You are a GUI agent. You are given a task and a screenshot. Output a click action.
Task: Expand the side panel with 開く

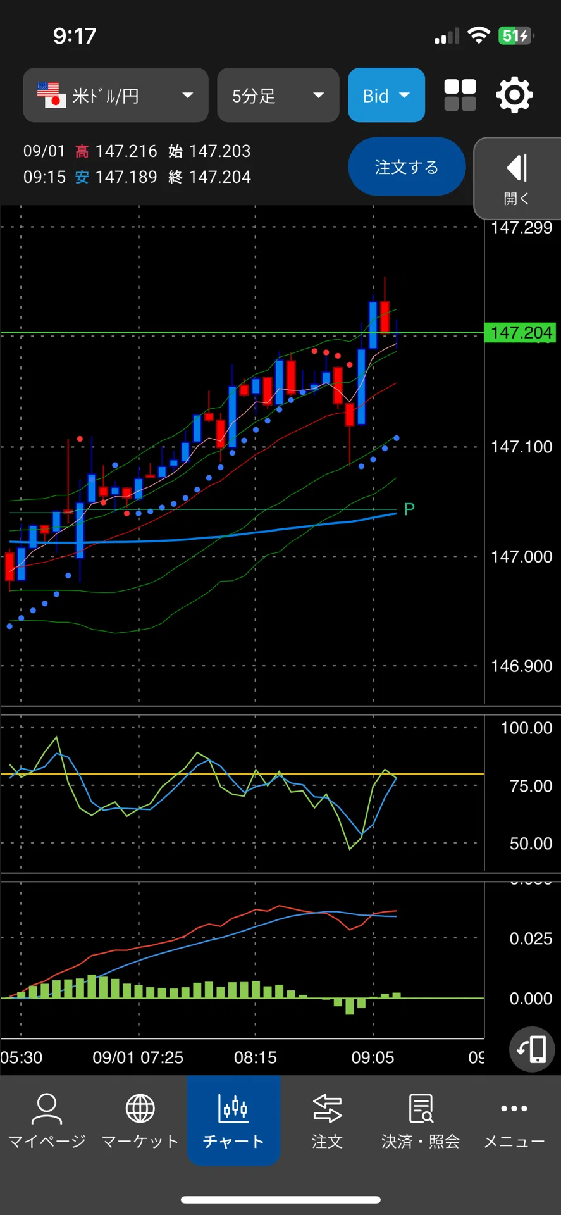tap(517, 178)
